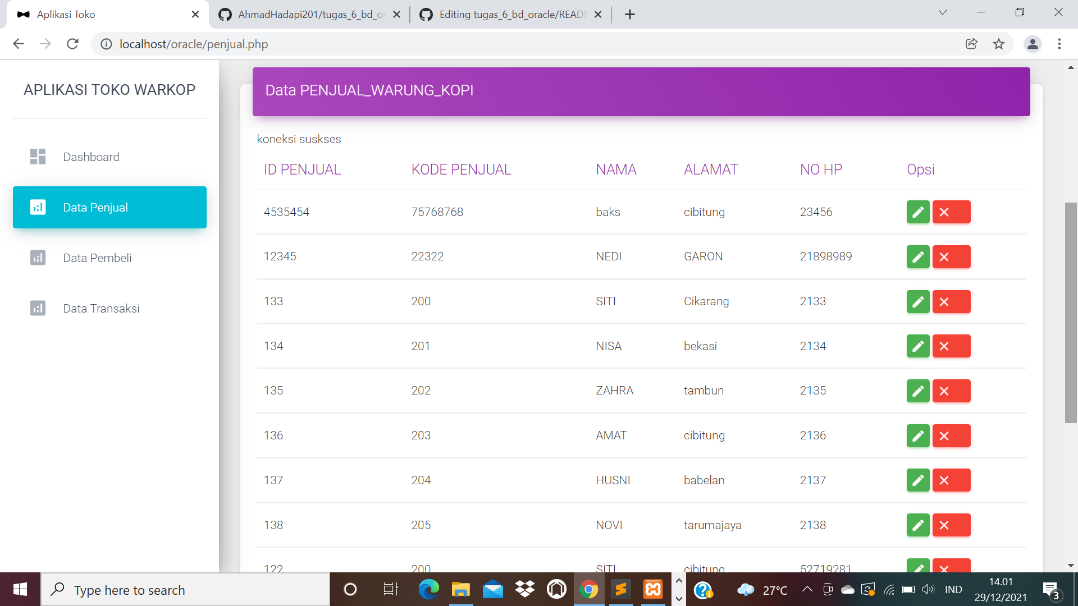1078x606 pixels.
Task: Click the pencil icon for NOVI's row
Action: (918, 525)
